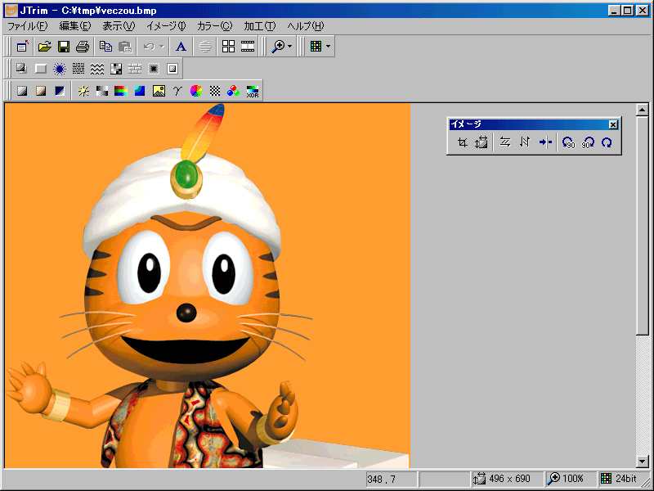This screenshot has width=654, height=491.
Task: Open RGB color stripes adjustment icon
Action: [x=121, y=91]
